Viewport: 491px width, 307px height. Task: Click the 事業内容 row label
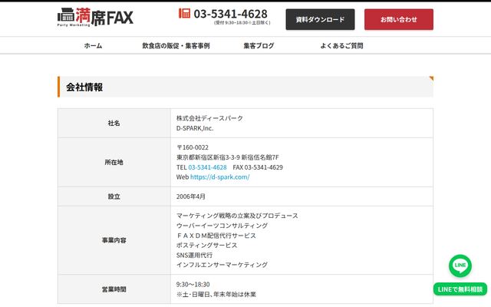click(114, 240)
